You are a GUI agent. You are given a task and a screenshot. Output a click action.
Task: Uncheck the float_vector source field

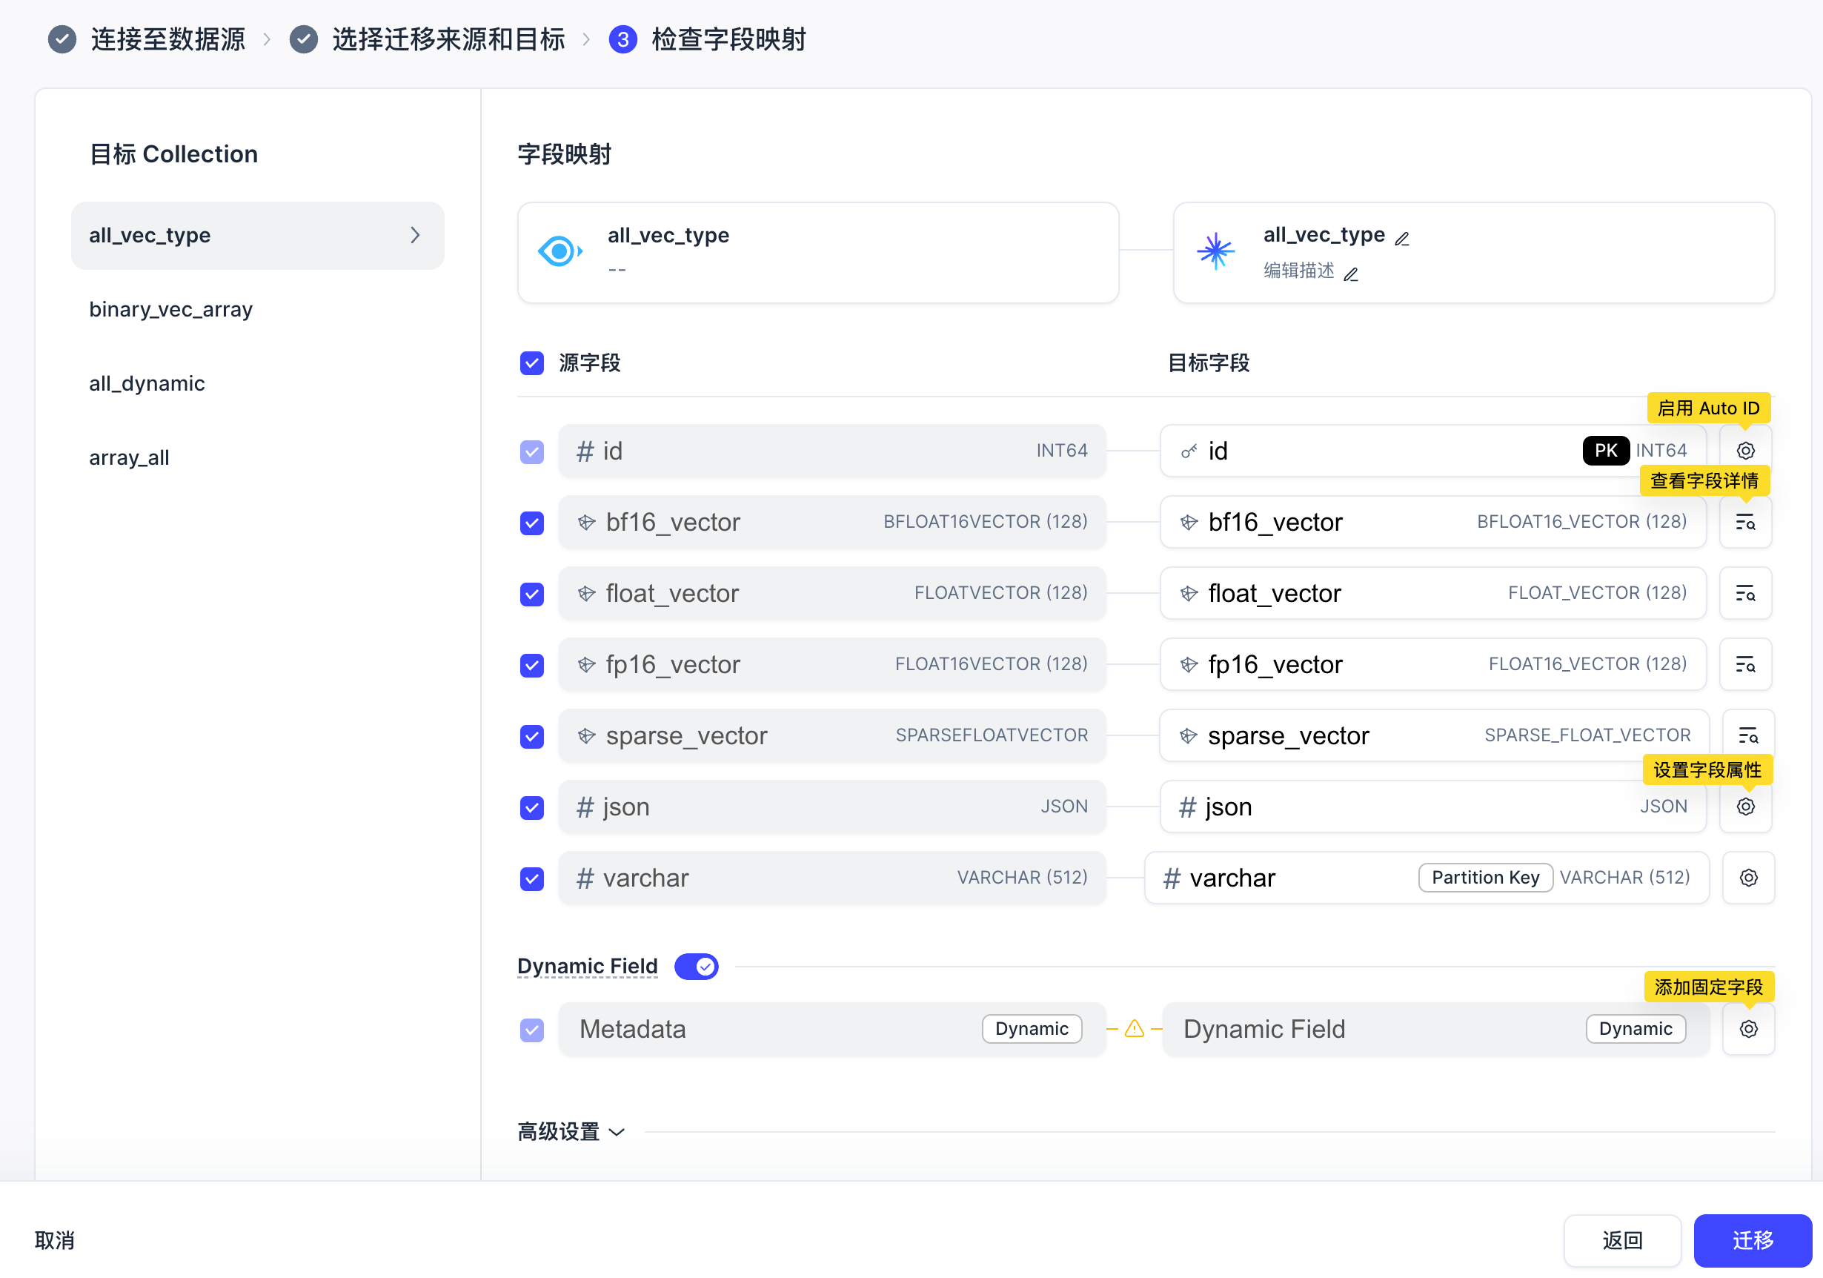(532, 593)
